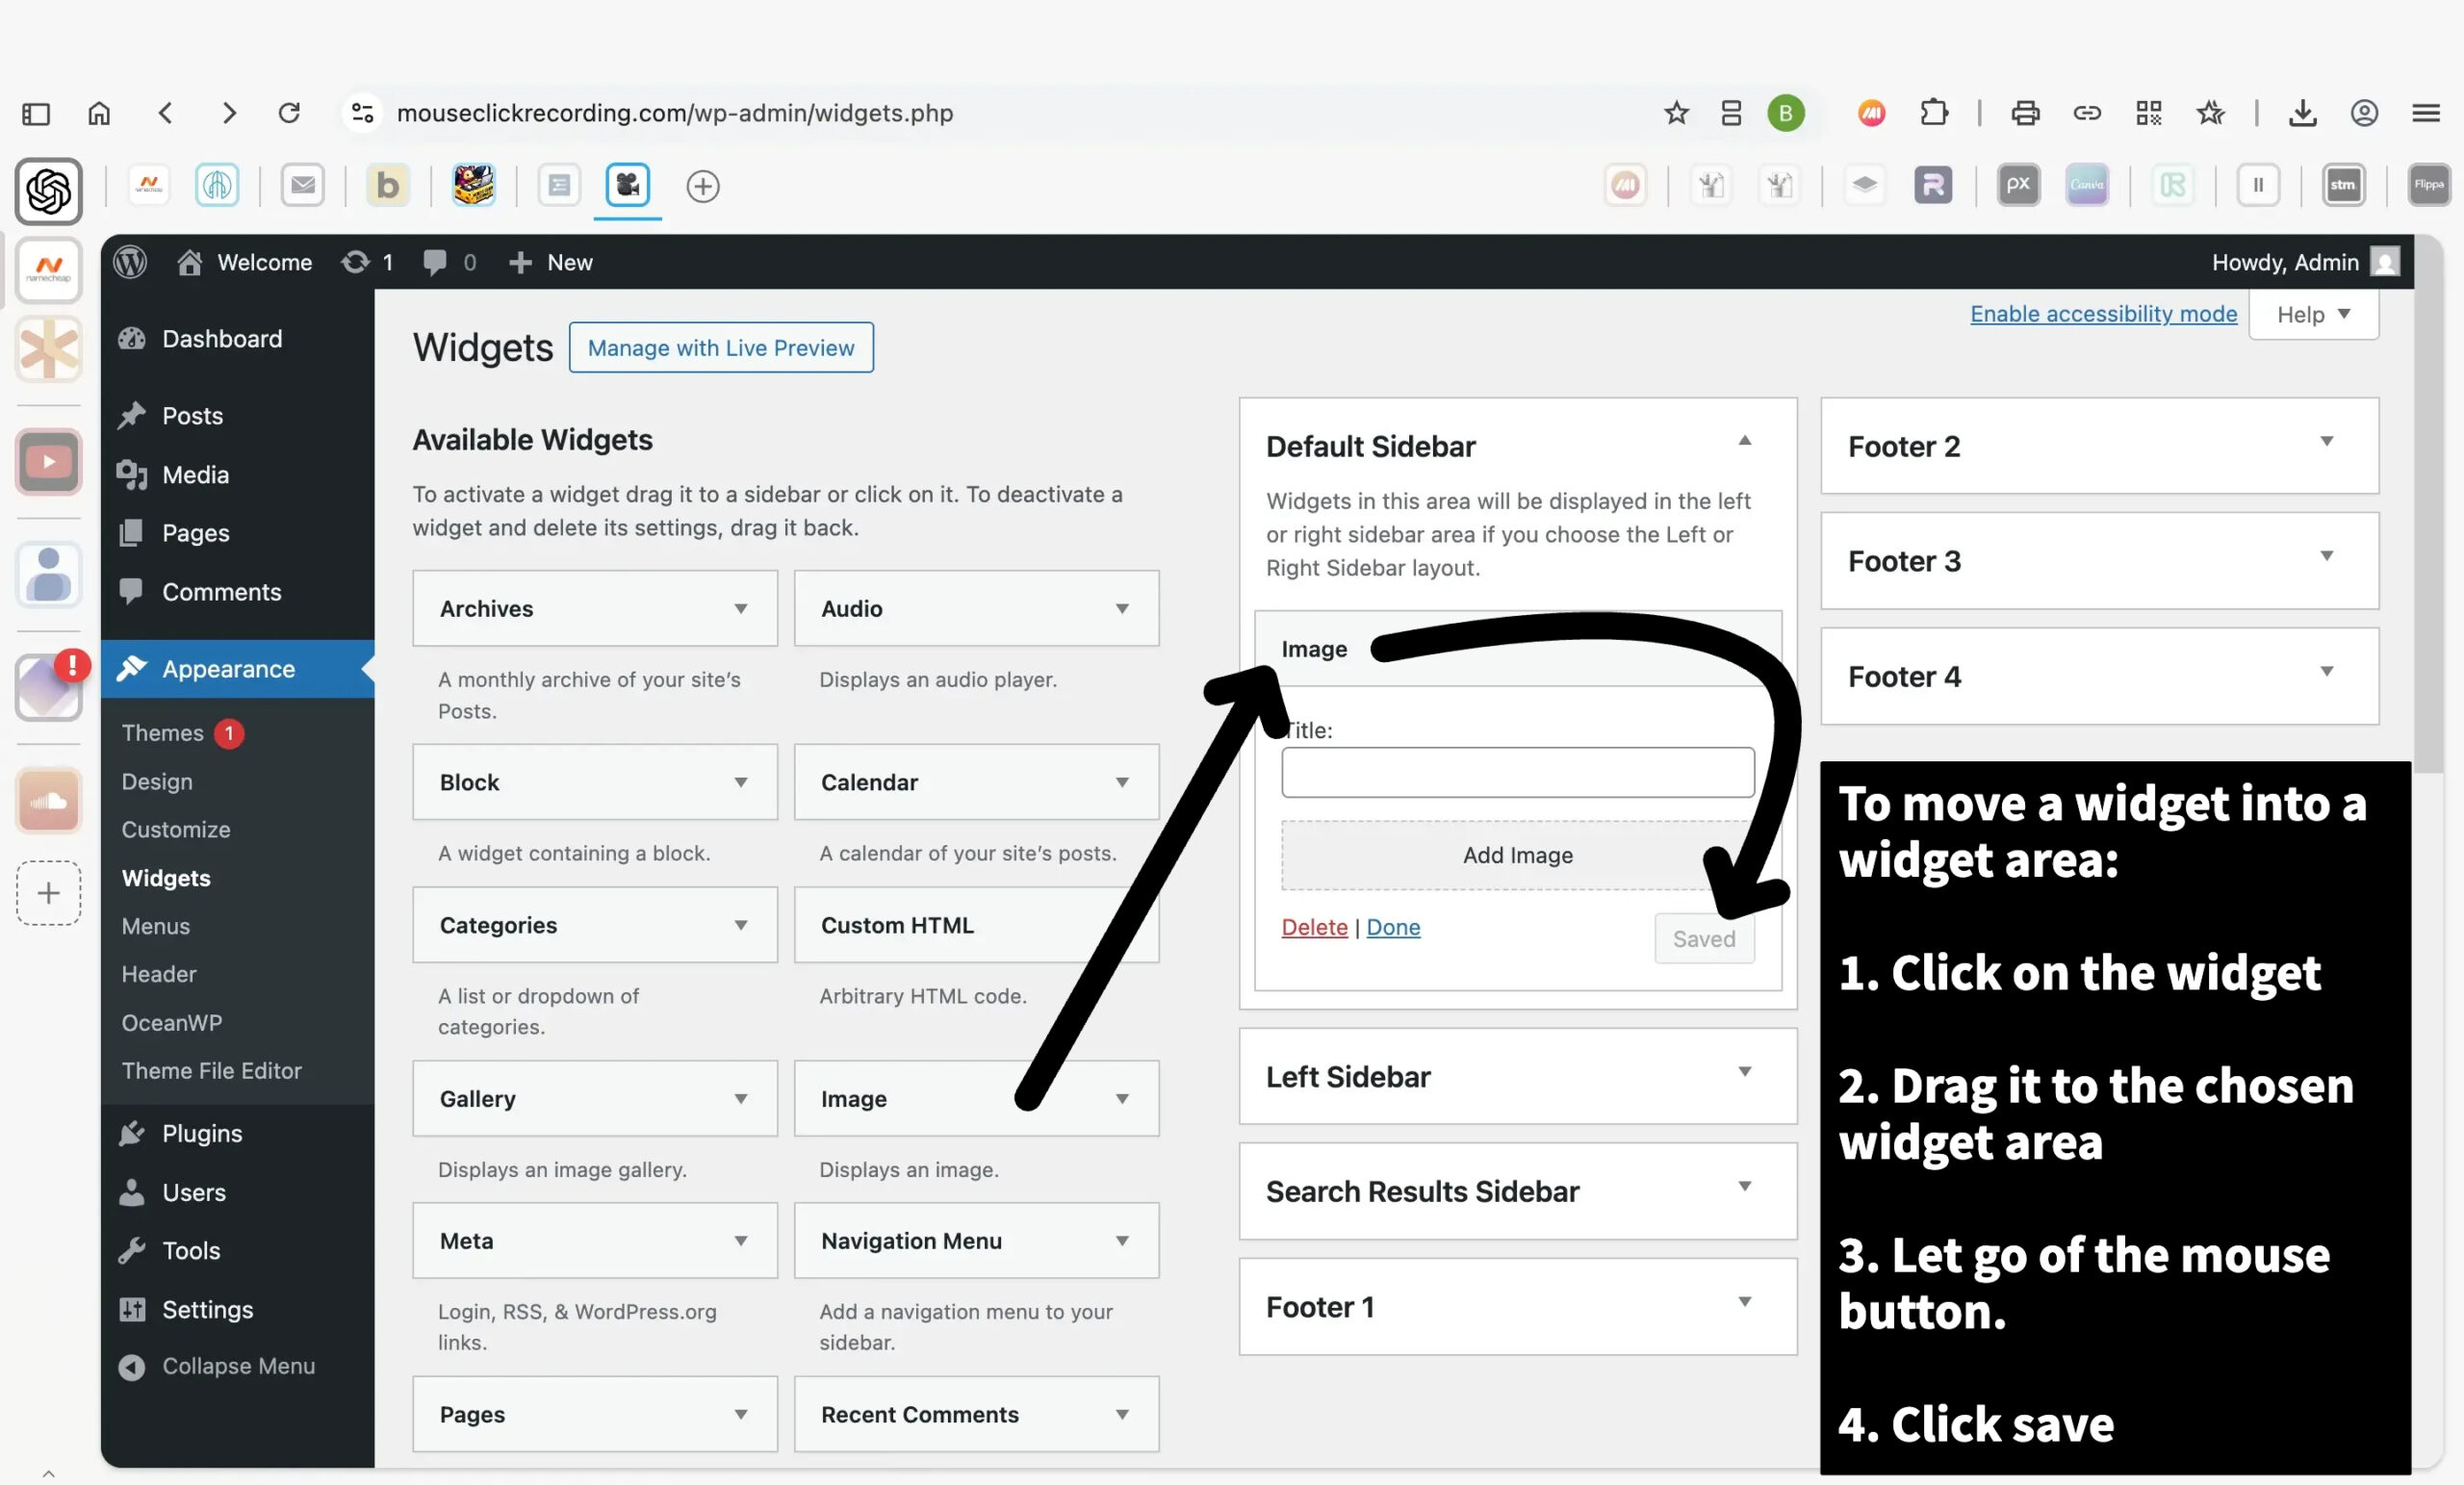
Task: Open the browser downloads icon
Action: click(2302, 113)
